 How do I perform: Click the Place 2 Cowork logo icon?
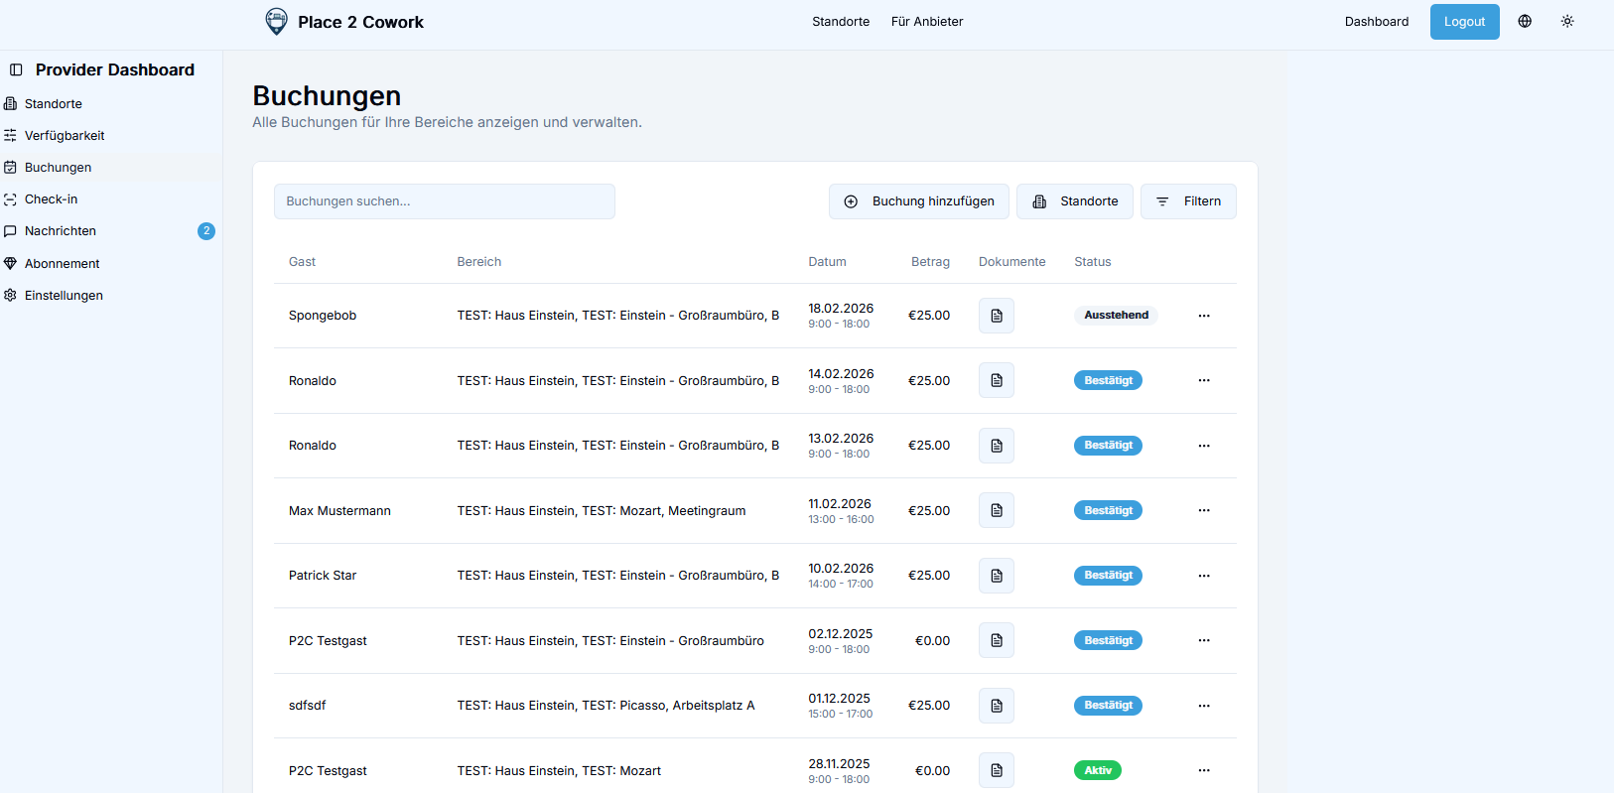(x=276, y=22)
